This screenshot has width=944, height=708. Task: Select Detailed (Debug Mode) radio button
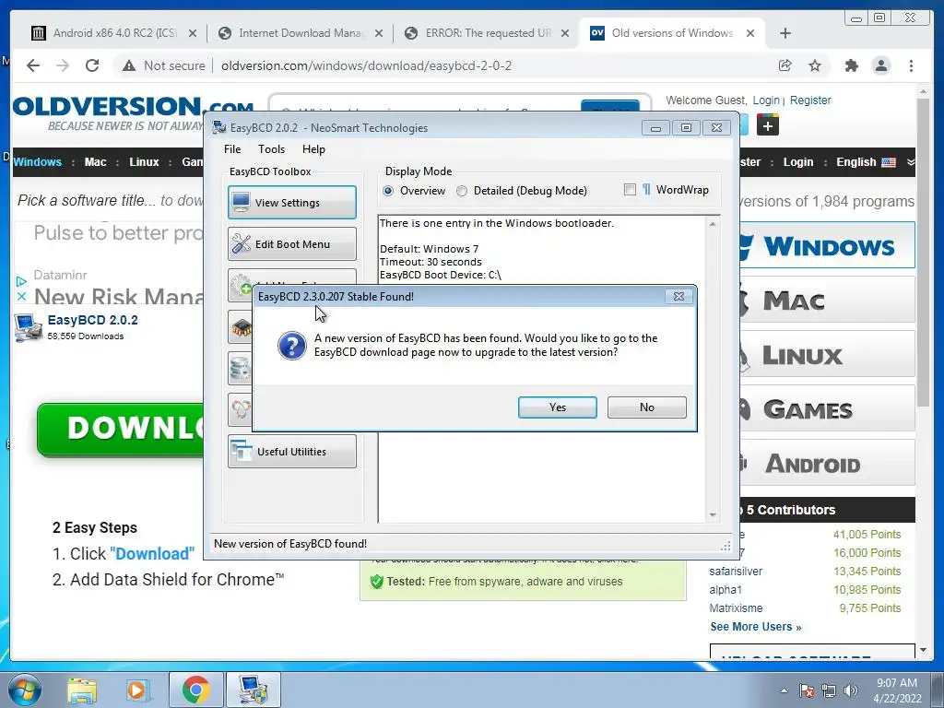coord(462,191)
